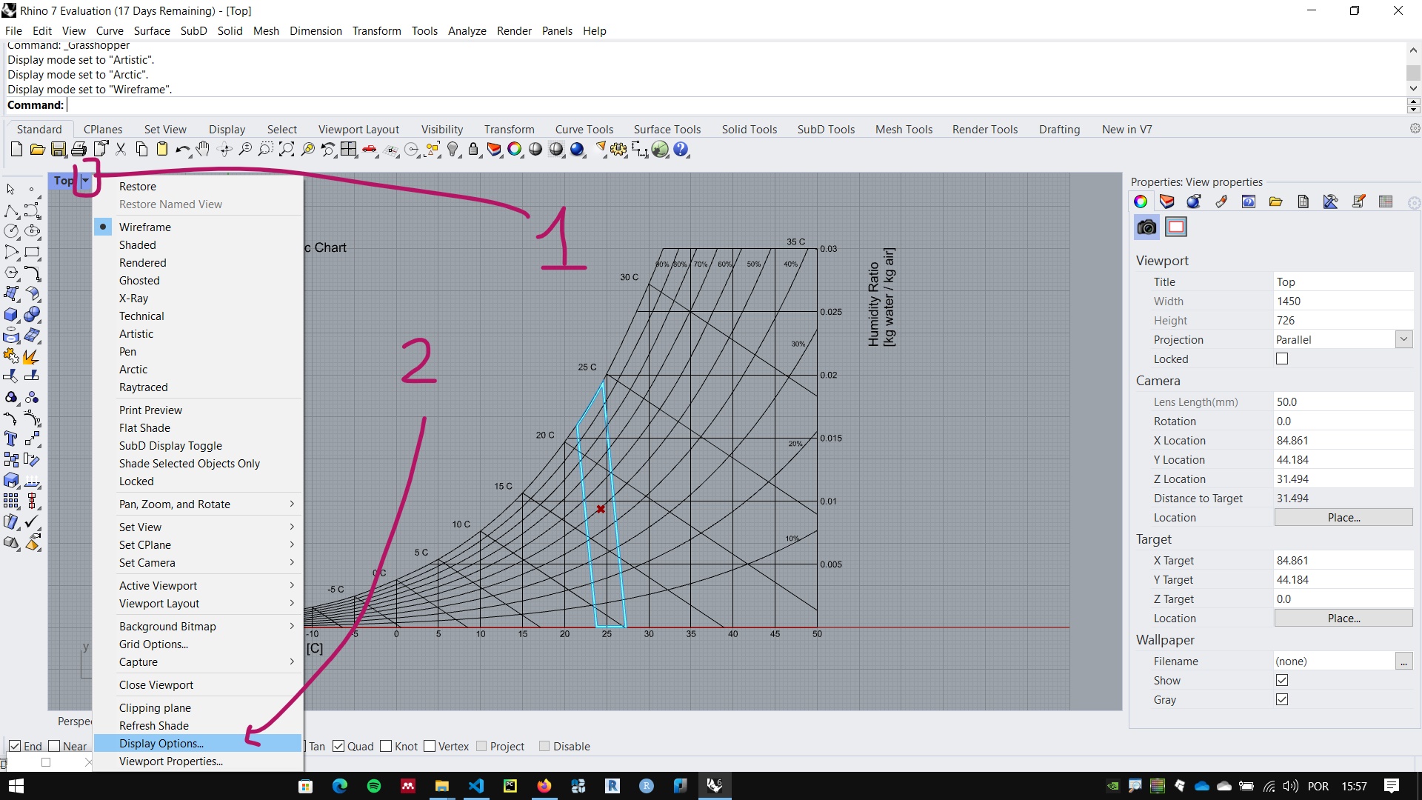
Task: Click the color wheel icon in Standard toolbar
Action: pyautogui.click(x=515, y=150)
